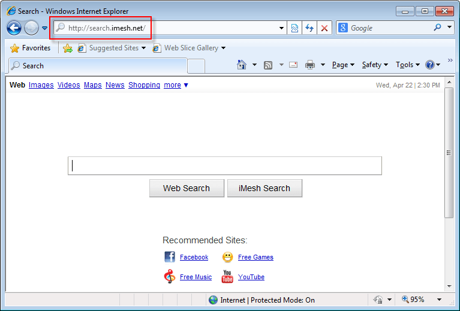Click the Read Mail icon
Viewport: 460px width, 311px height.
(x=293, y=65)
